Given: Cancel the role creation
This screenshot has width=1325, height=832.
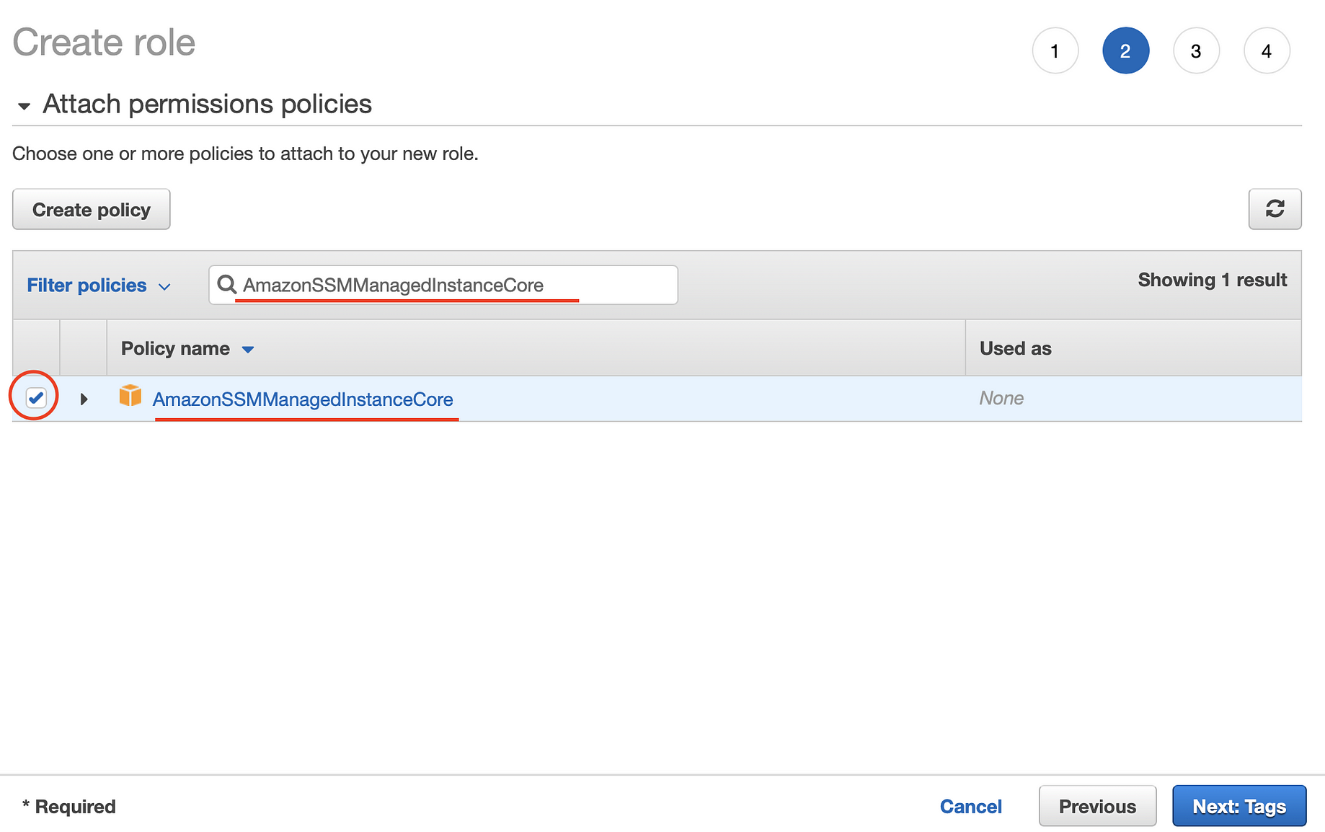Looking at the screenshot, I should click(x=970, y=806).
